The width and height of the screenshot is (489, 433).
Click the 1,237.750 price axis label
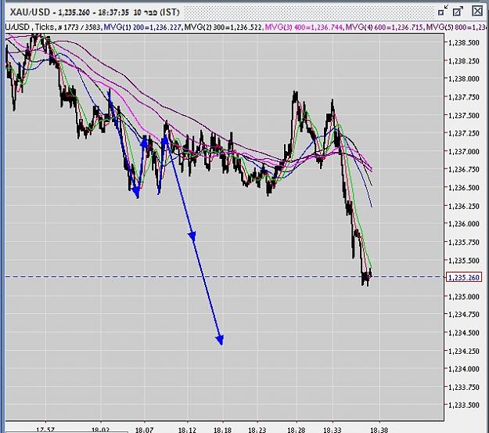pos(464,97)
